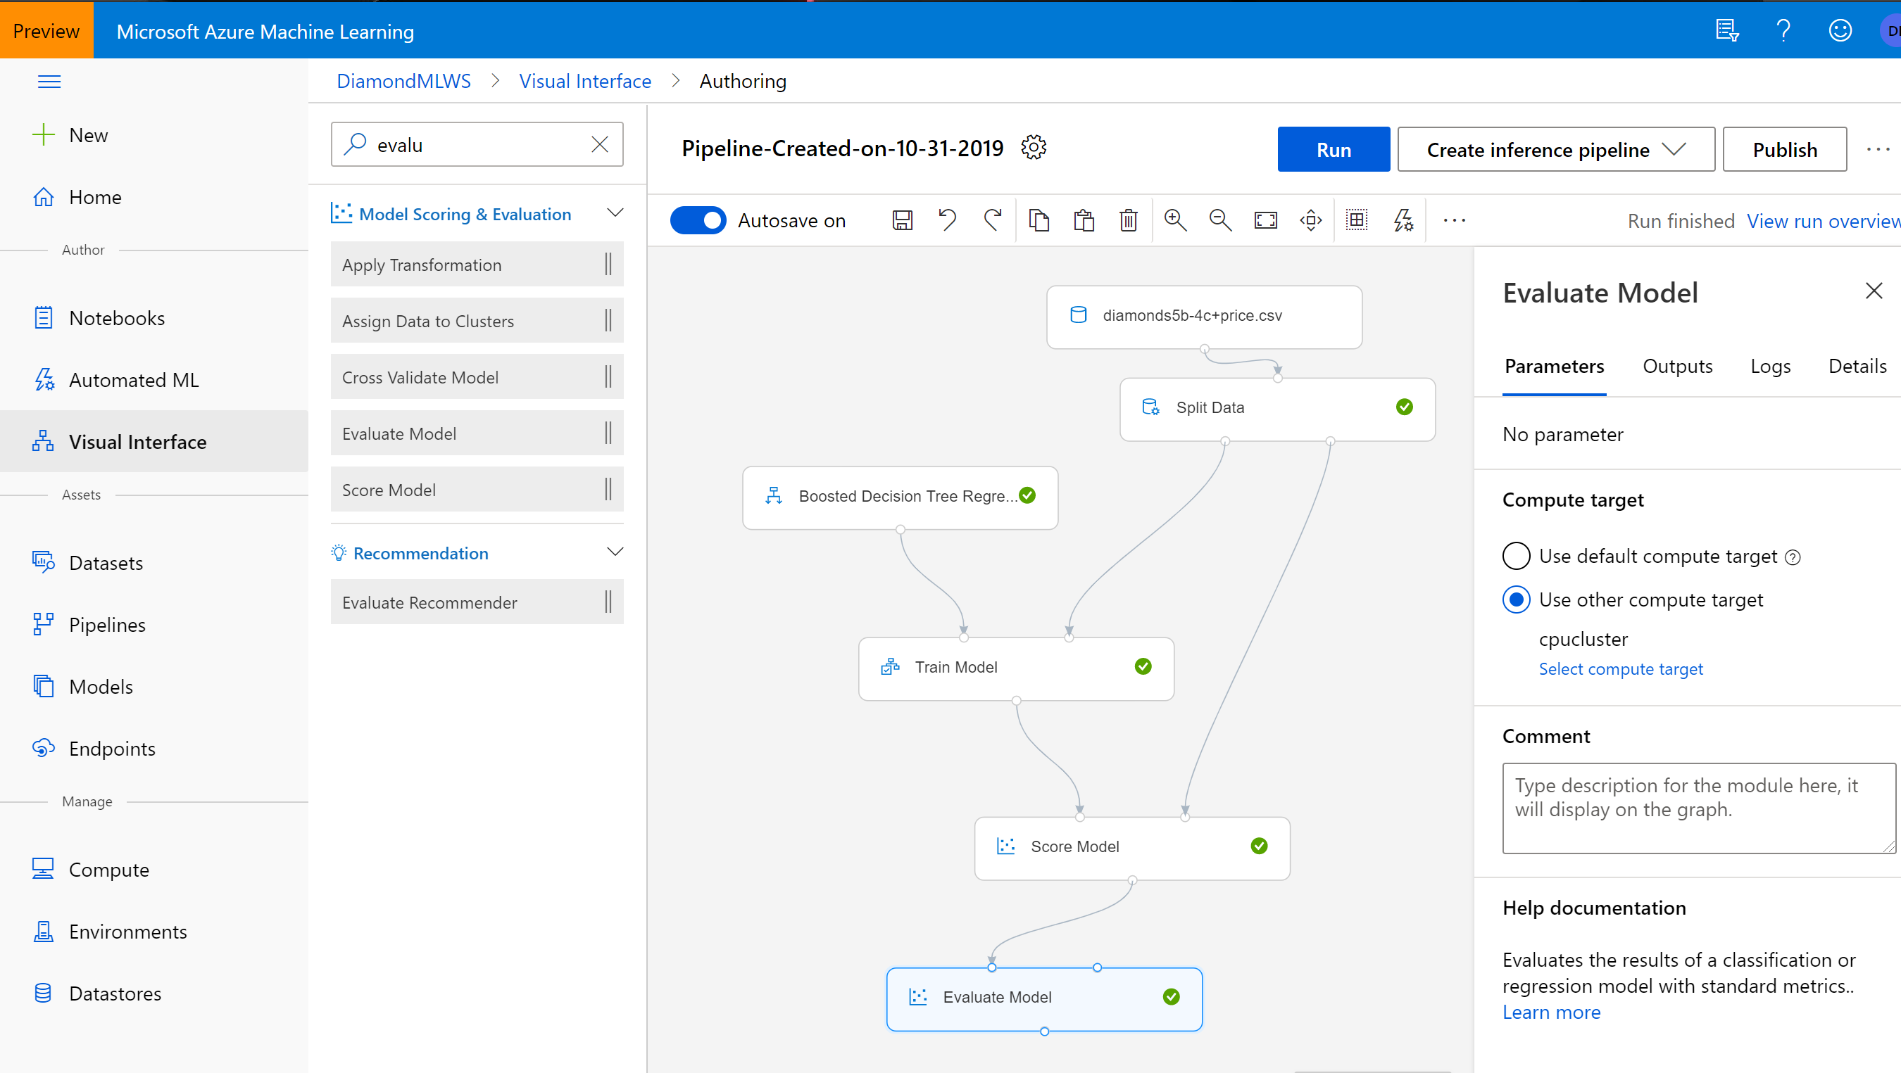Open the Logs tab

[1770, 366]
